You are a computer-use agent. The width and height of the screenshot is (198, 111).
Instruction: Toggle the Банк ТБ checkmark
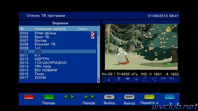[x=93, y=37]
